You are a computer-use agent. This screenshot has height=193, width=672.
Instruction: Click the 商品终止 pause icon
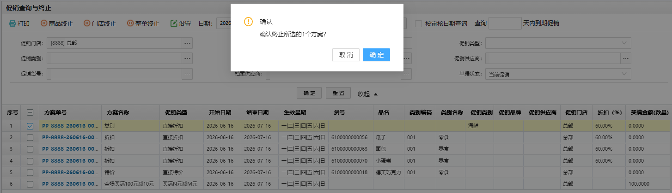click(x=44, y=23)
